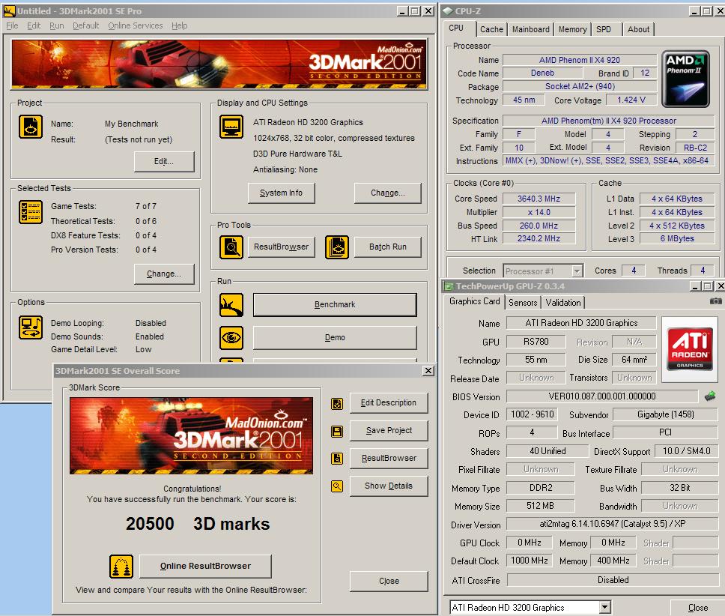Switch to the Sensors tab in GPU-Z
This screenshot has height=616, width=725.
(523, 303)
